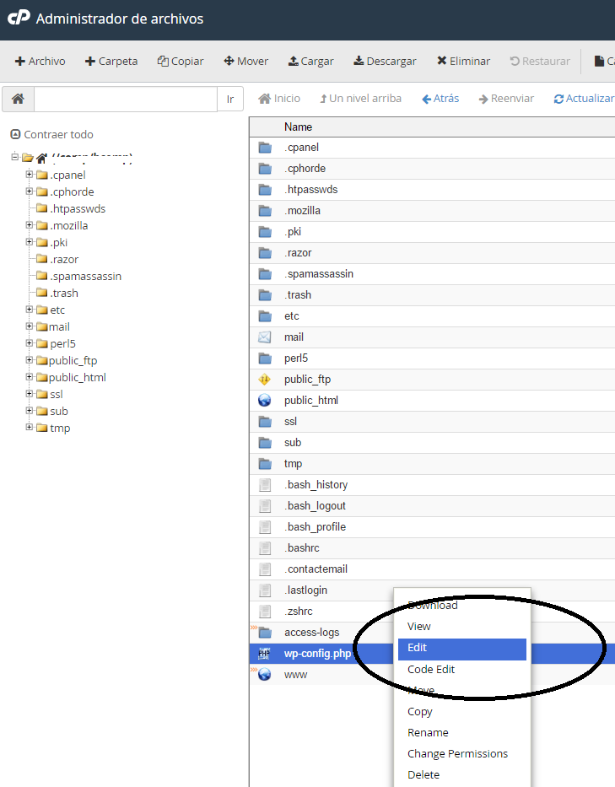
Task: Click the .contactemail file icon
Action: (x=265, y=569)
